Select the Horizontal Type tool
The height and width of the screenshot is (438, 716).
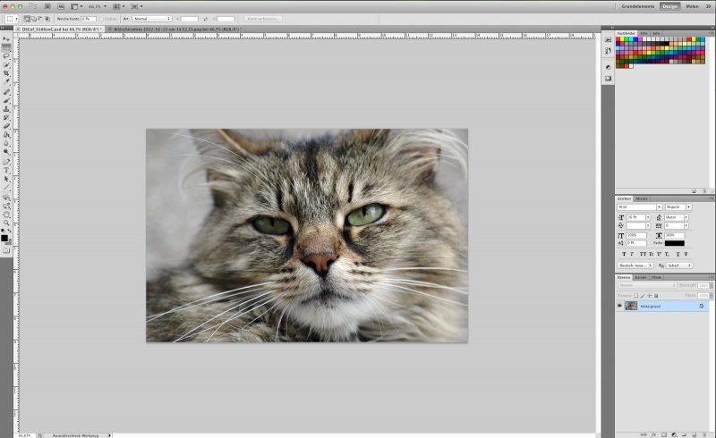[6, 170]
